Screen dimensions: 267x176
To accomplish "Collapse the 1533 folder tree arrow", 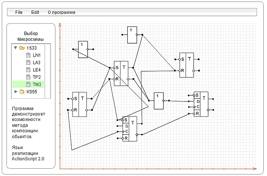I will click(15, 48).
